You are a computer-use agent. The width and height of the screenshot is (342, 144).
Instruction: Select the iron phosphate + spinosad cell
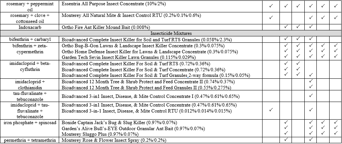(29, 122)
